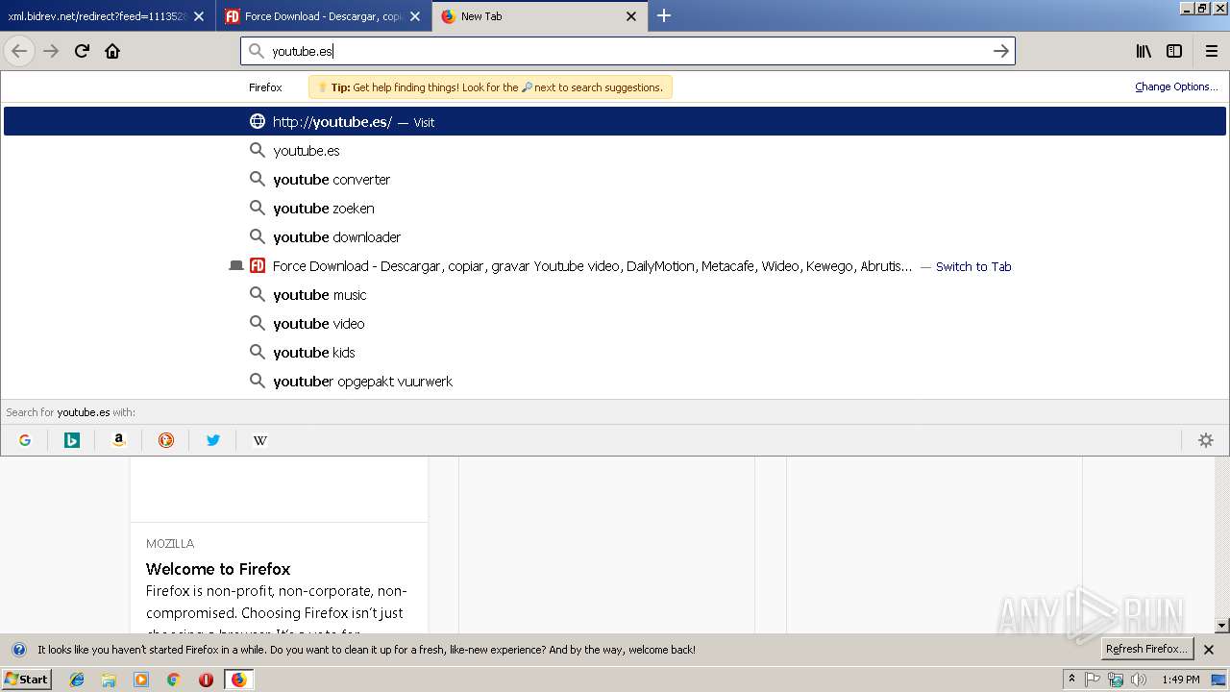Click the Action Center flag tray icon
1230x692 pixels.
click(x=1093, y=680)
